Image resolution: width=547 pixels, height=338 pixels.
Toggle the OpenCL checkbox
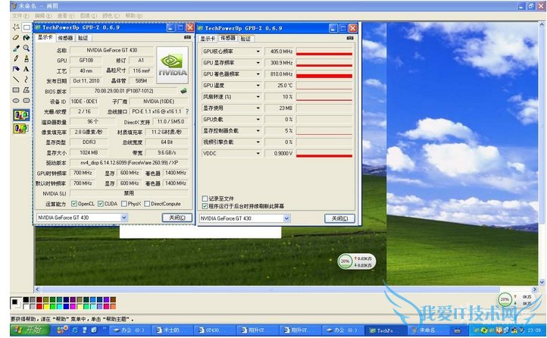[x=74, y=204]
